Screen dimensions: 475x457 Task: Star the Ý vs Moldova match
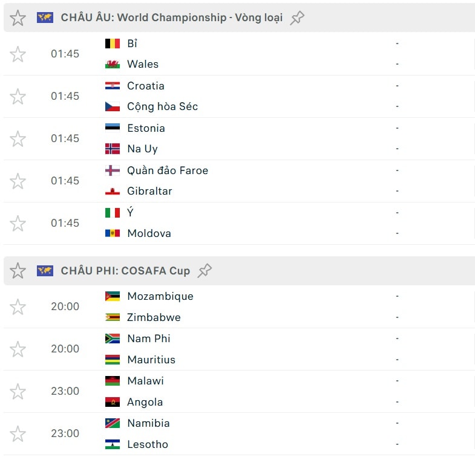click(x=18, y=224)
